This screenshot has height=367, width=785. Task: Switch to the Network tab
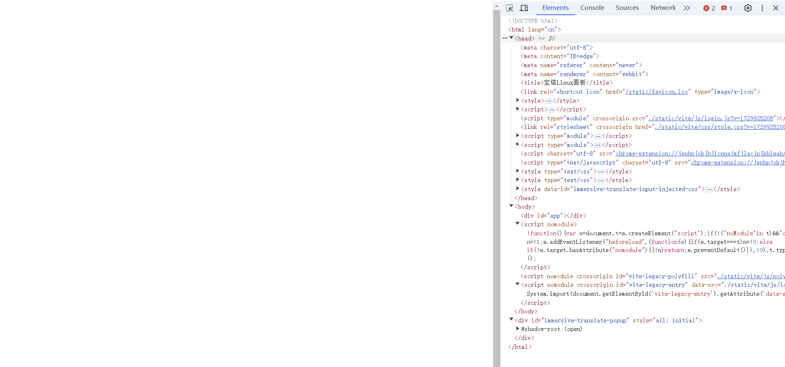pos(663,8)
